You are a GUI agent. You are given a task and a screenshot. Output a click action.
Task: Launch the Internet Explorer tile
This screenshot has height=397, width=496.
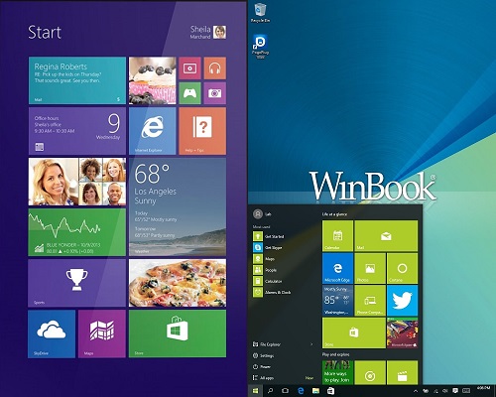(153, 131)
